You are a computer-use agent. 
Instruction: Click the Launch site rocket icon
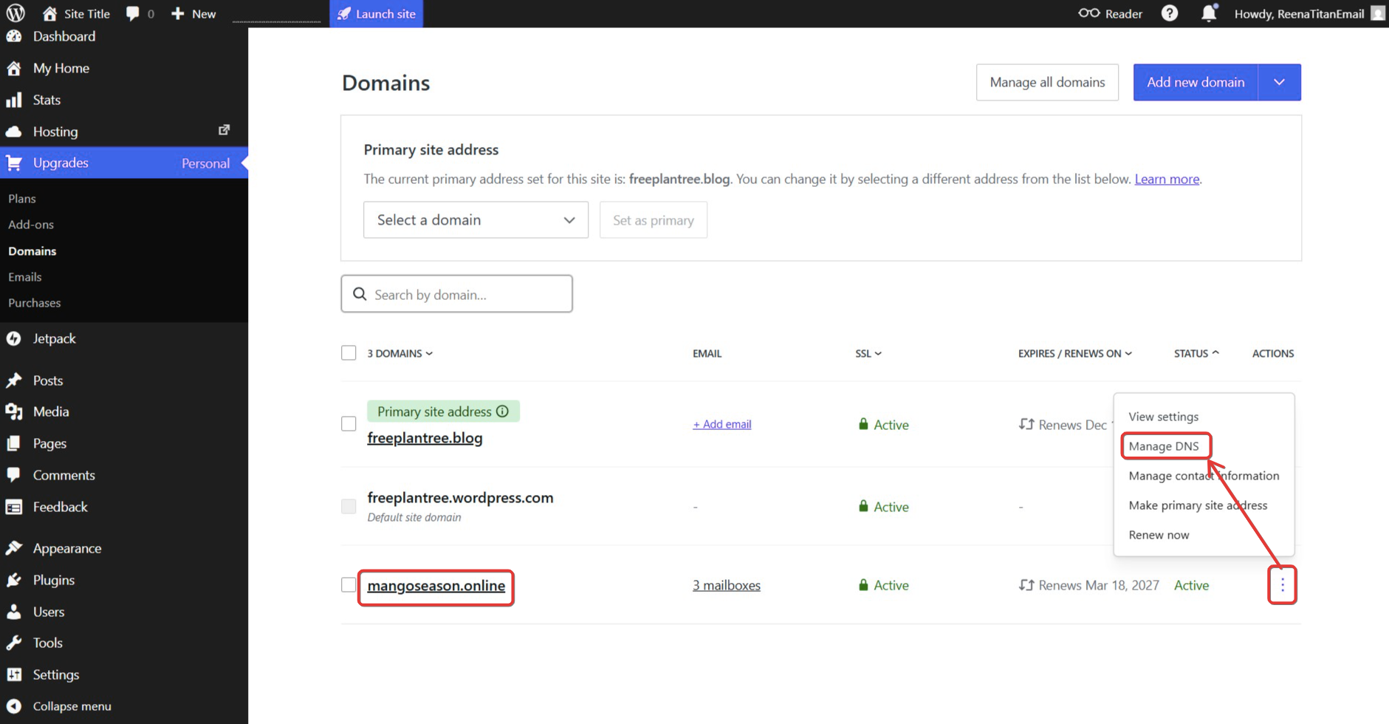pyautogui.click(x=344, y=13)
